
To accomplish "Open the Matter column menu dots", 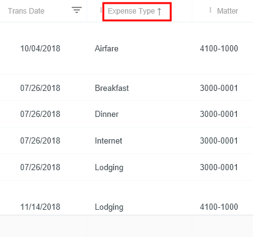I will [x=210, y=10].
